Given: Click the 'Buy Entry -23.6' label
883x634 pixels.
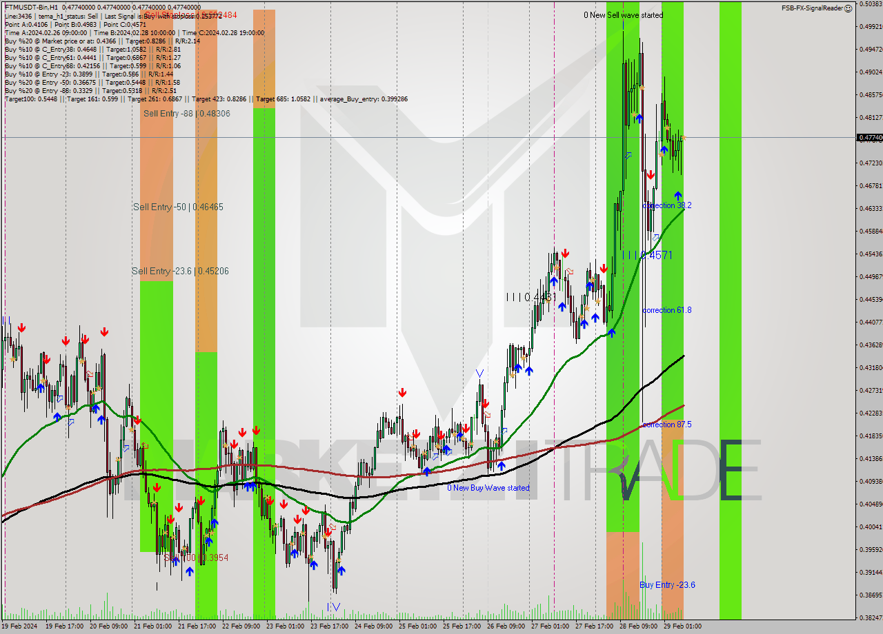Looking at the screenshot, I should click(667, 585).
